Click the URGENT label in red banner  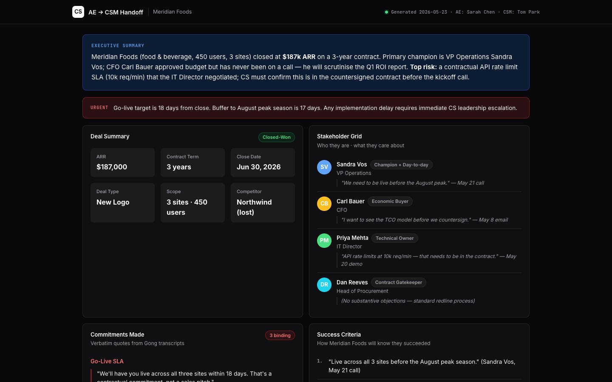coord(99,108)
